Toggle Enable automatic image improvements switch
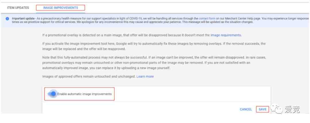 click(x=52, y=94)
